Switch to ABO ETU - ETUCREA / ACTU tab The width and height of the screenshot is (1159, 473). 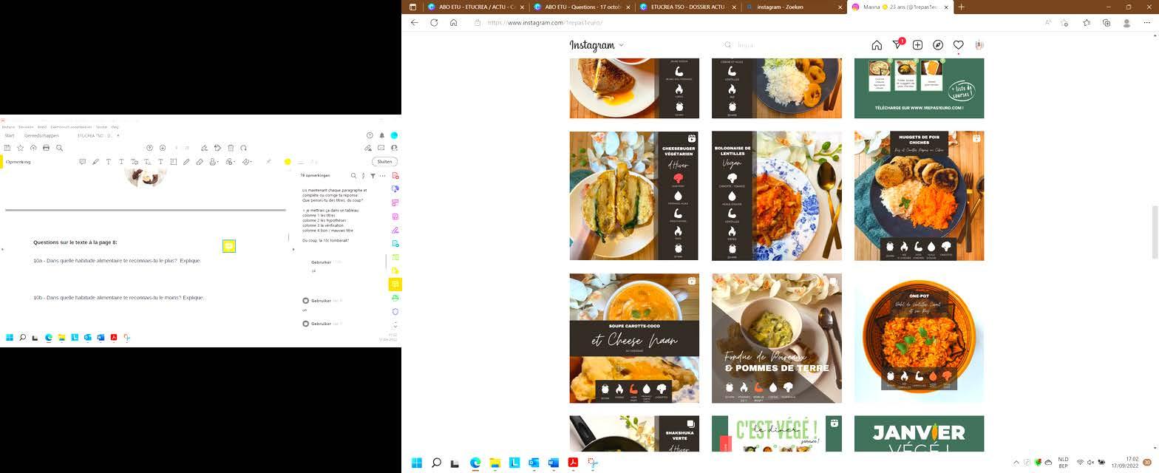477,7
